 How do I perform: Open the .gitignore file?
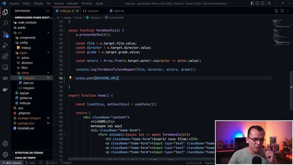32,113
